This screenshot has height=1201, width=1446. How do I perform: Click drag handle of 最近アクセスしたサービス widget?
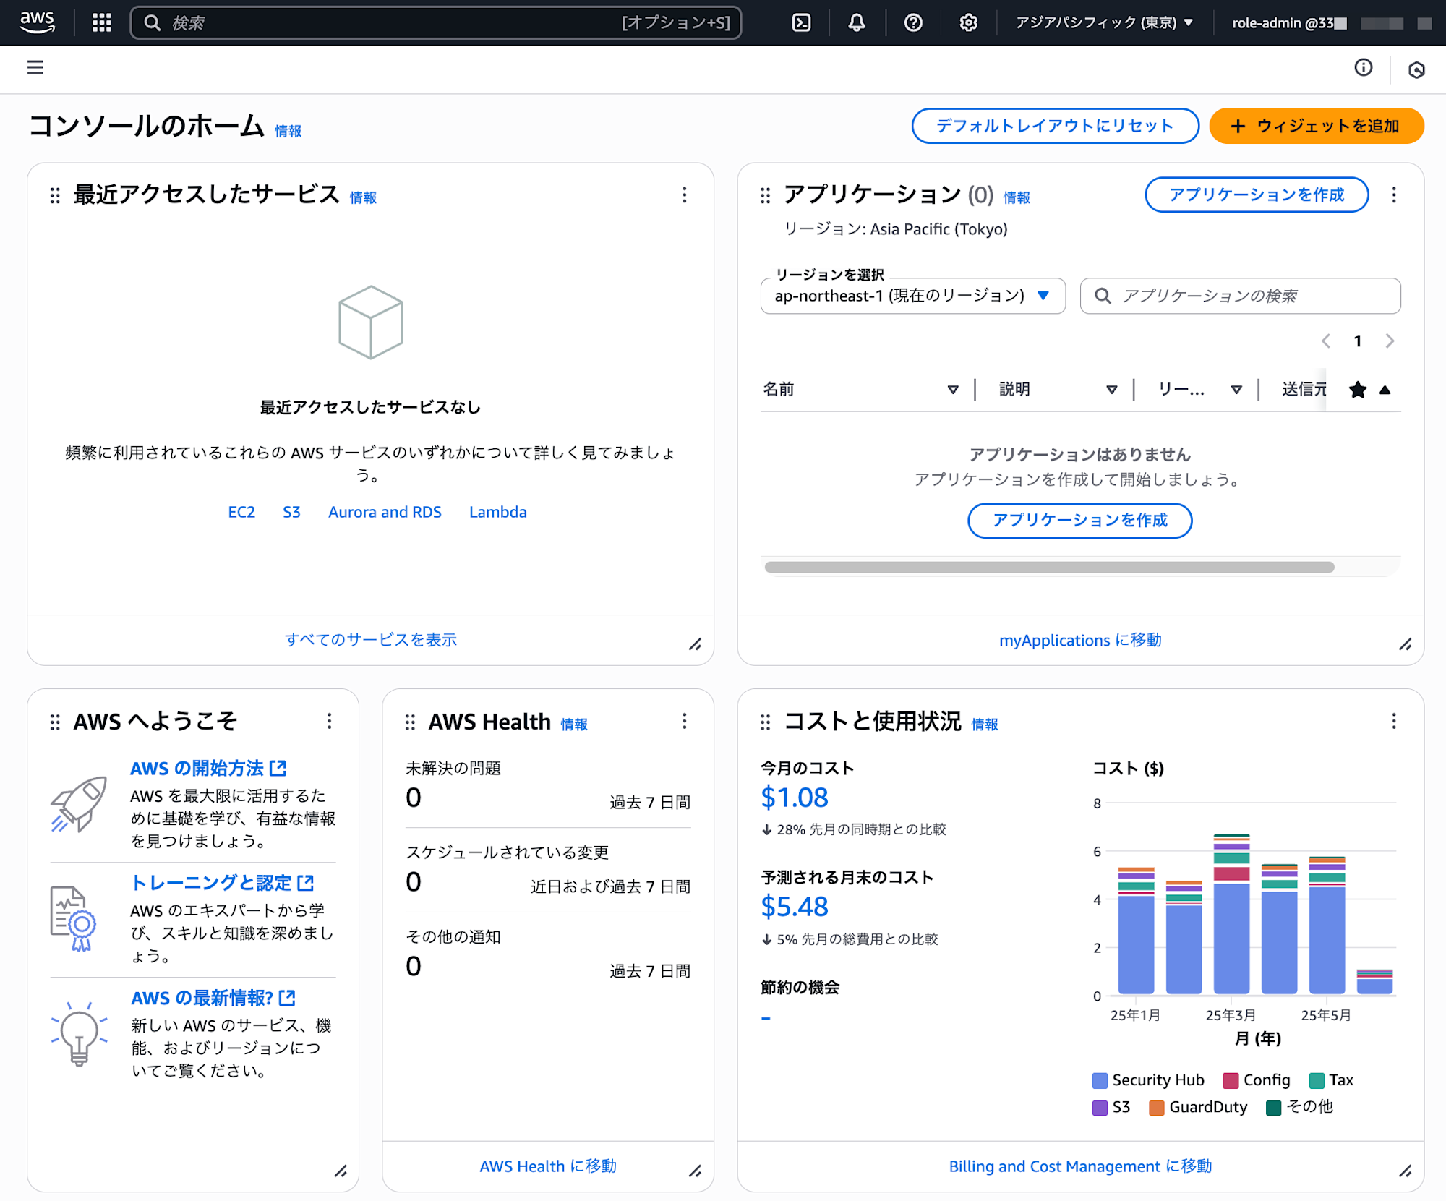[55, 195]
